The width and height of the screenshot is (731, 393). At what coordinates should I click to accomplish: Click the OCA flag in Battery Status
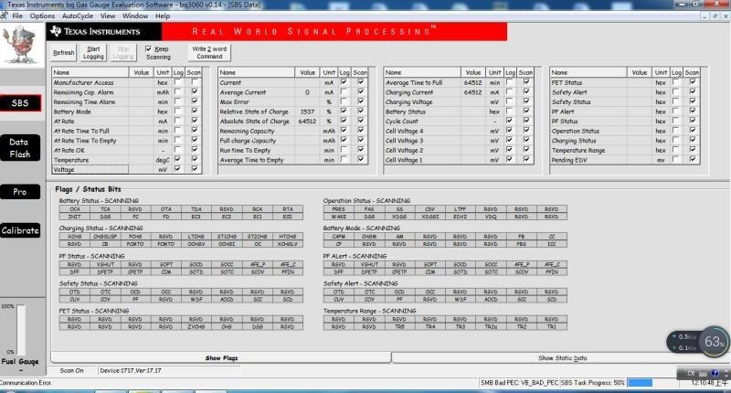pyautogui.click(x=75, y=209)
